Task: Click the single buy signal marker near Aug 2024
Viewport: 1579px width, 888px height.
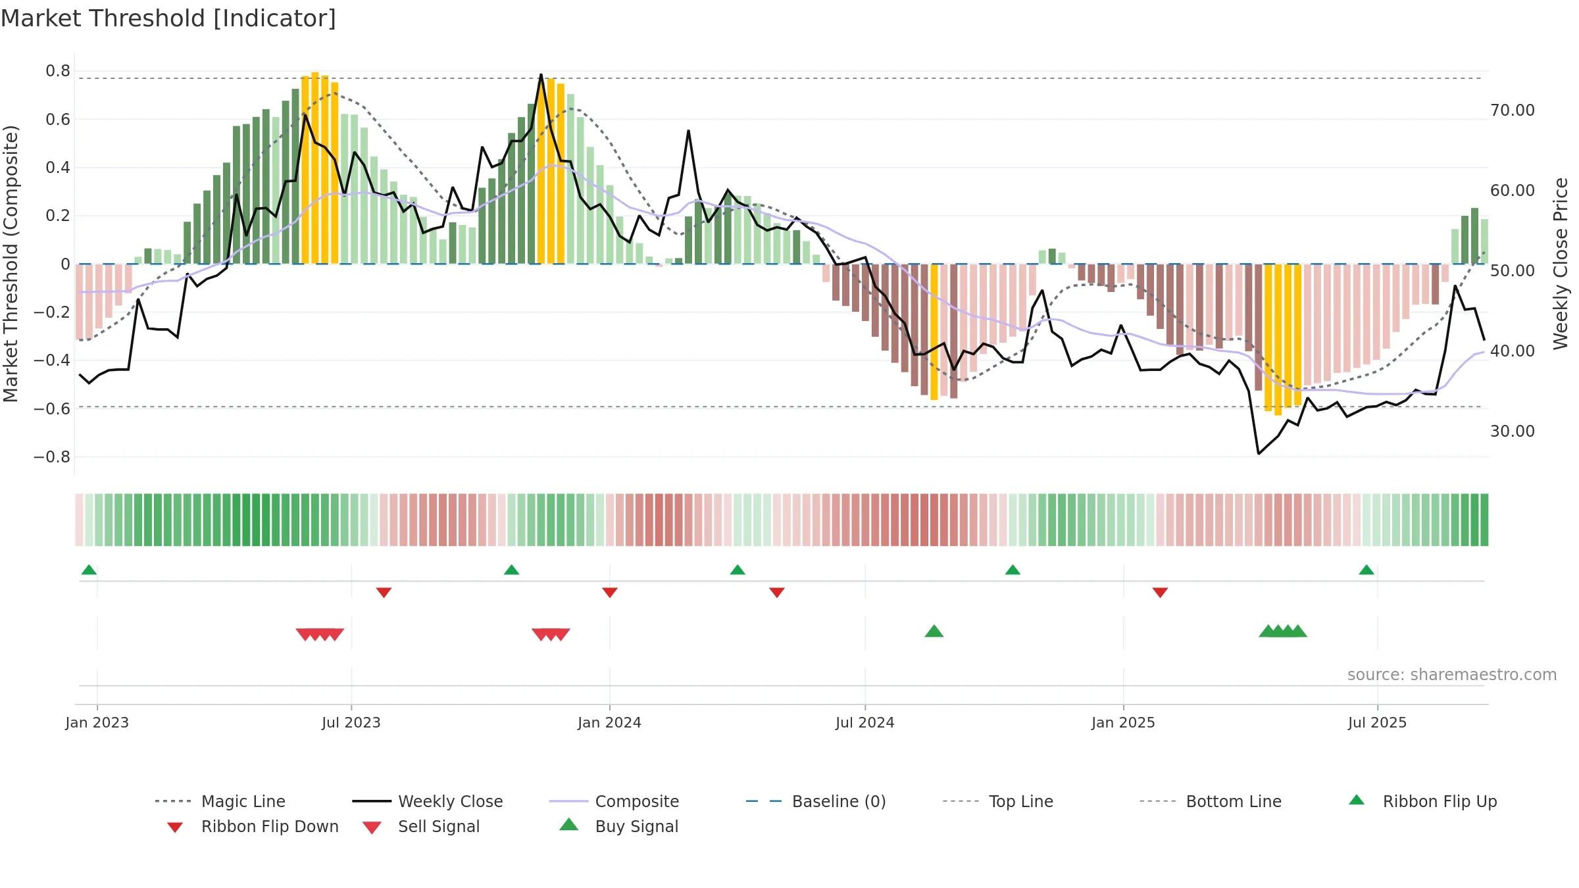Action: (x=934, y=631)
